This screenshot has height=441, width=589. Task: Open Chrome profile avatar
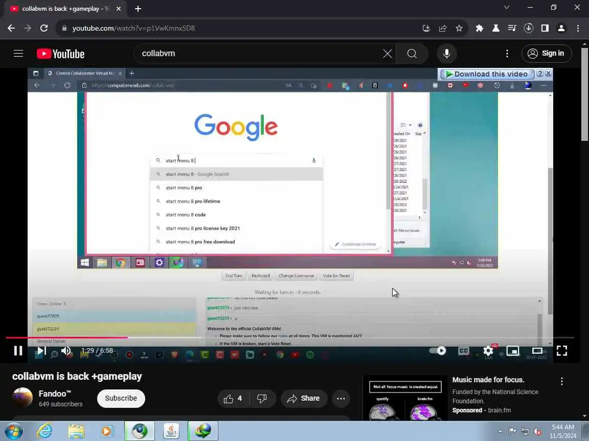click(561, 28)
